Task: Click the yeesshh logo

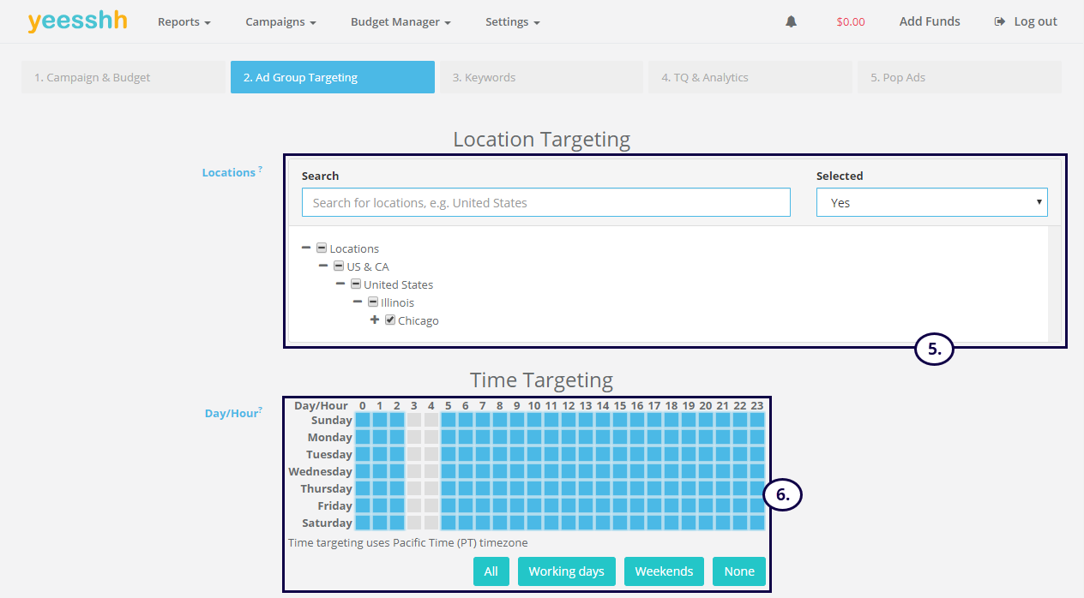Action: [77, 21]
